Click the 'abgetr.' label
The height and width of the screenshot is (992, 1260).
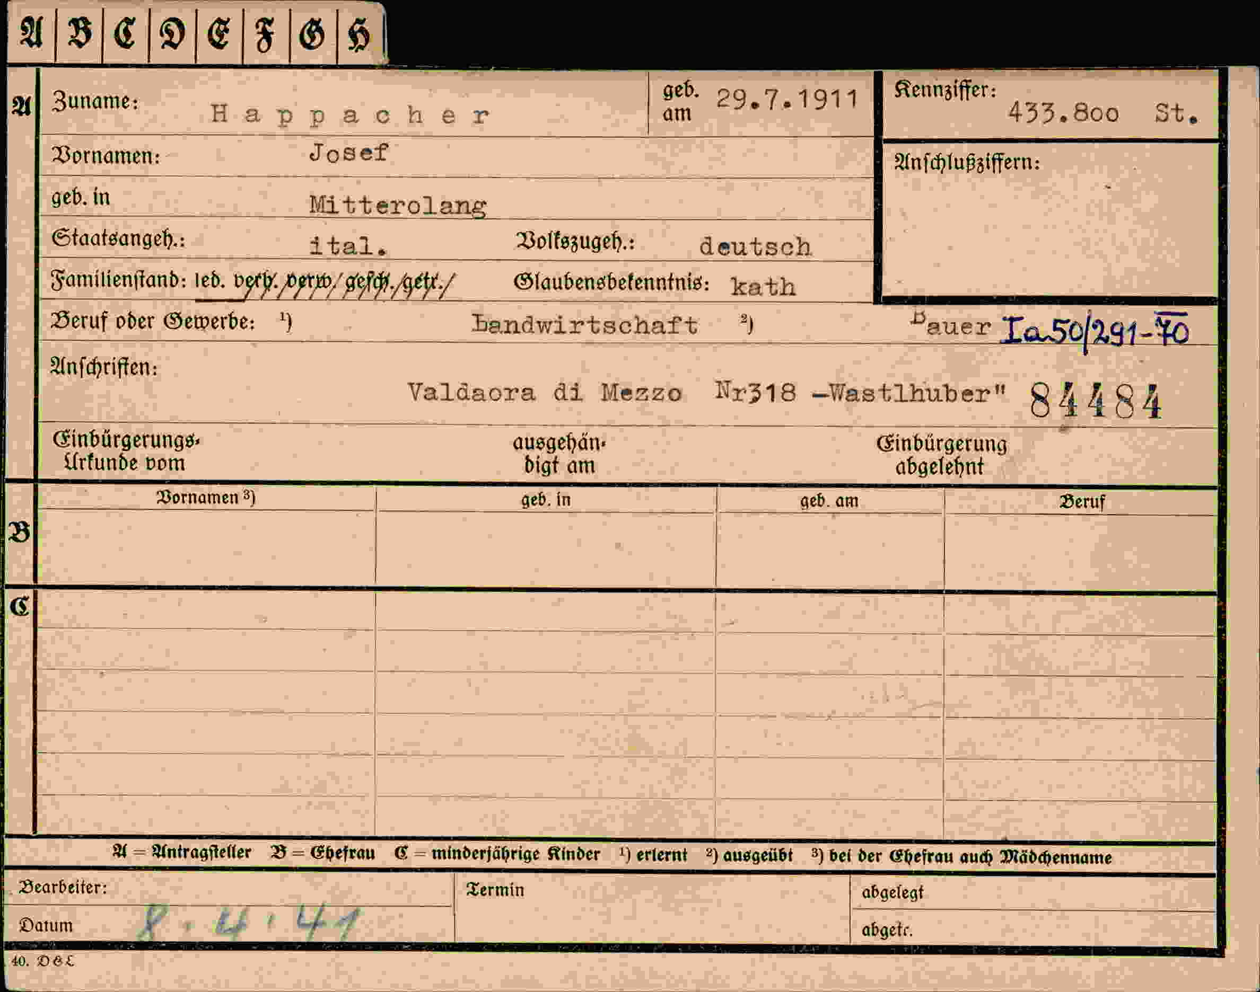[887, 930]
